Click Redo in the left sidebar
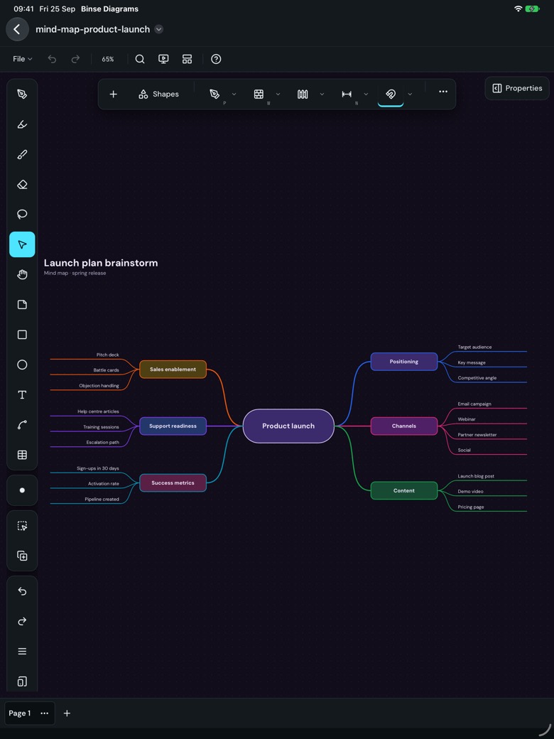 click(22, 622)
